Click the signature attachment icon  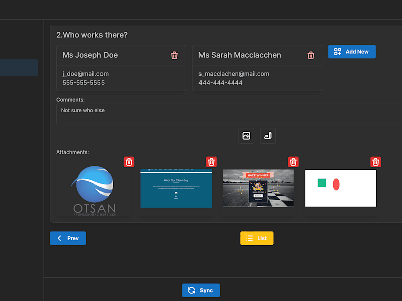coord(268,136)
